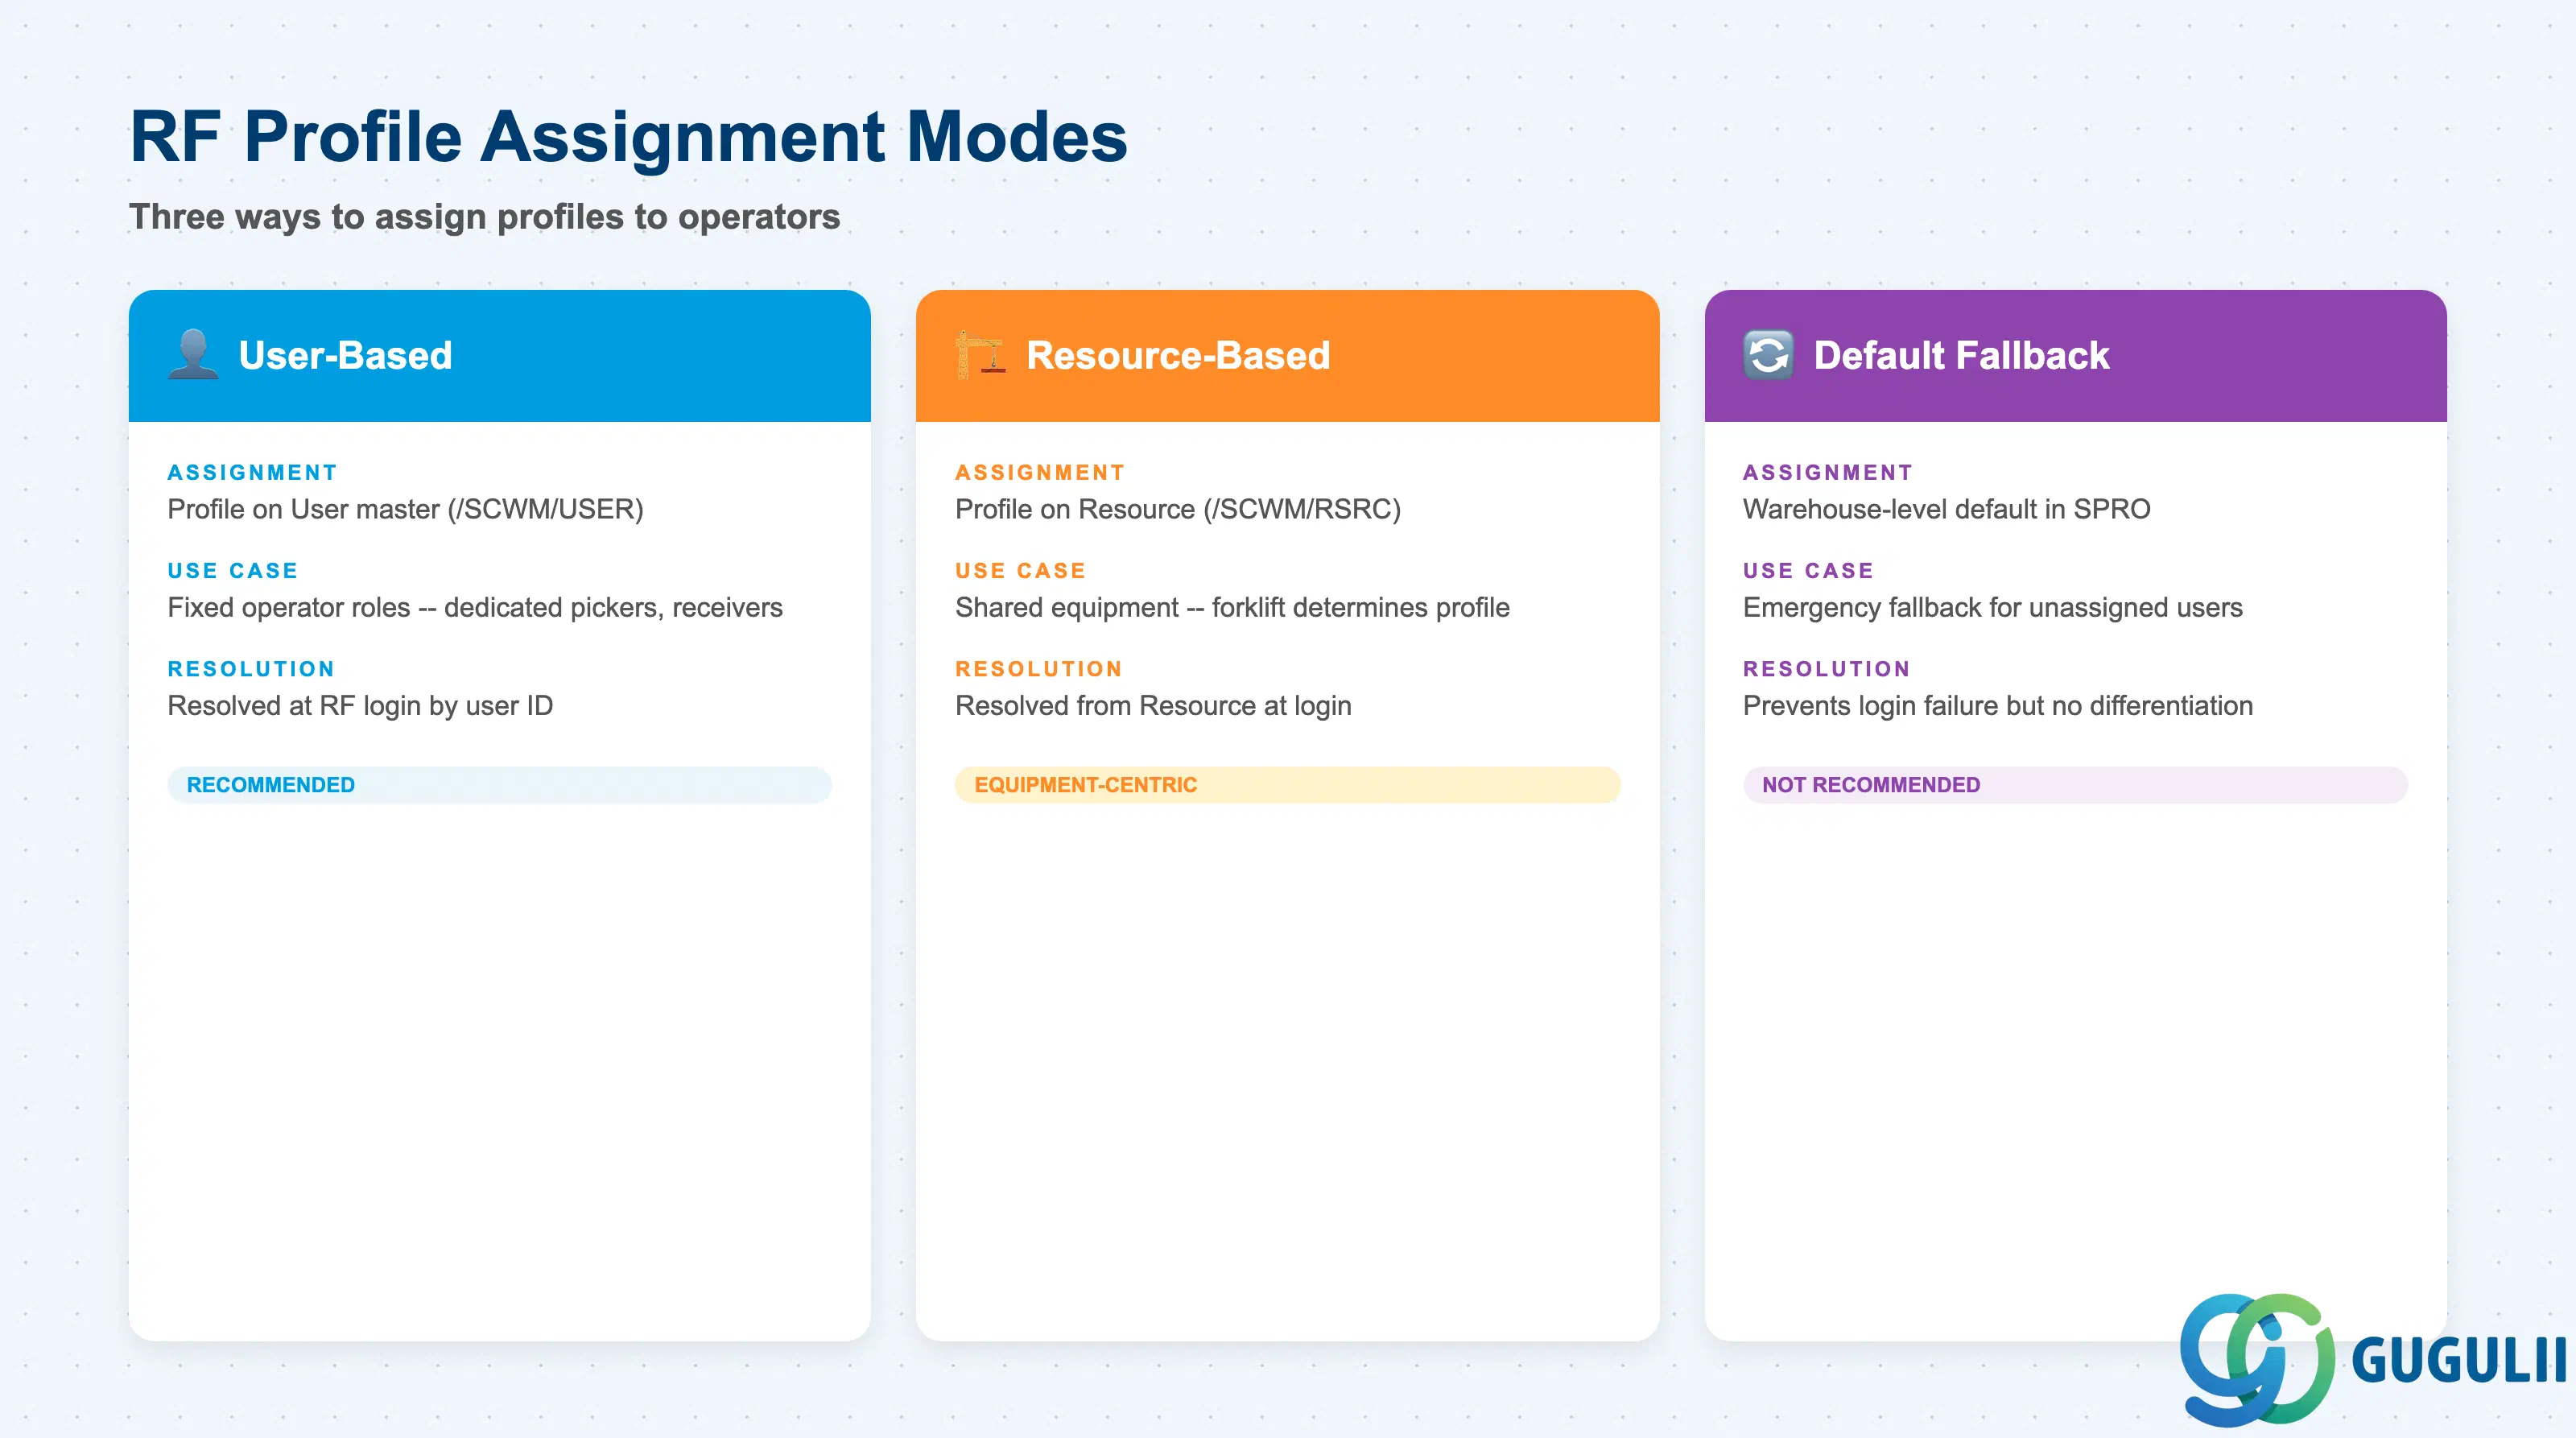Click ASSIGNMENT label in Default Fallback card
Image resolution: width=2576 pixels, height=1438 pixels.
1828,472
